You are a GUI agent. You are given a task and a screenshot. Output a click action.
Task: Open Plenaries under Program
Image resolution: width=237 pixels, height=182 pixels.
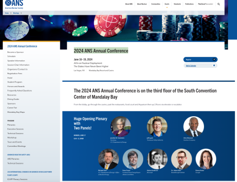point(11,125)
